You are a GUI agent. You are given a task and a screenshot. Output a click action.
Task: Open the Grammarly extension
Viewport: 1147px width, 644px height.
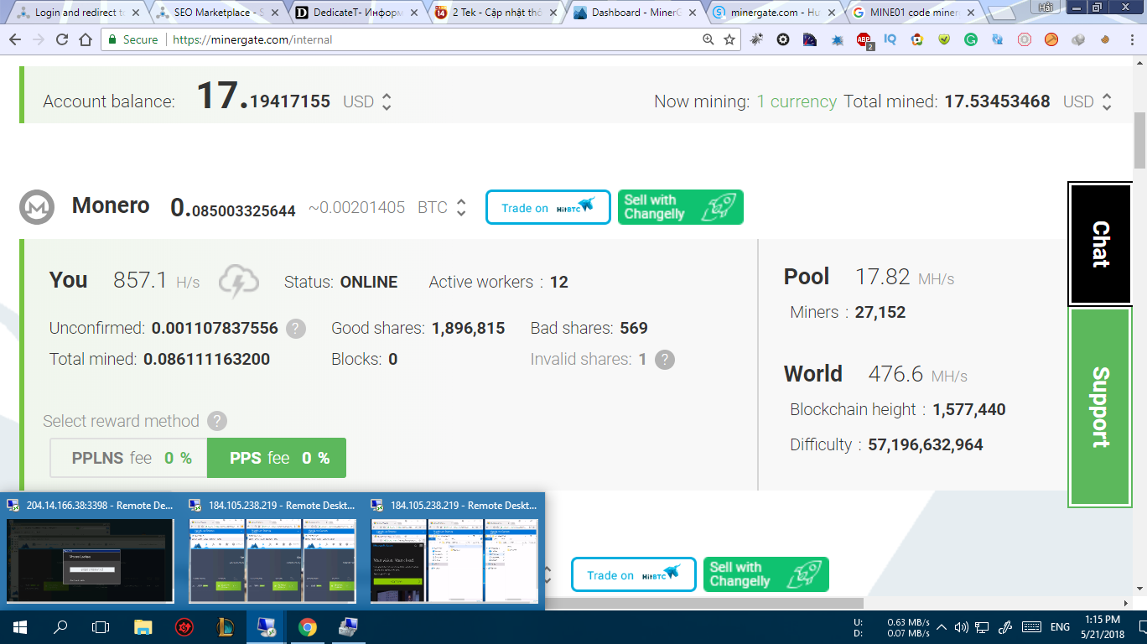(971, 39)
